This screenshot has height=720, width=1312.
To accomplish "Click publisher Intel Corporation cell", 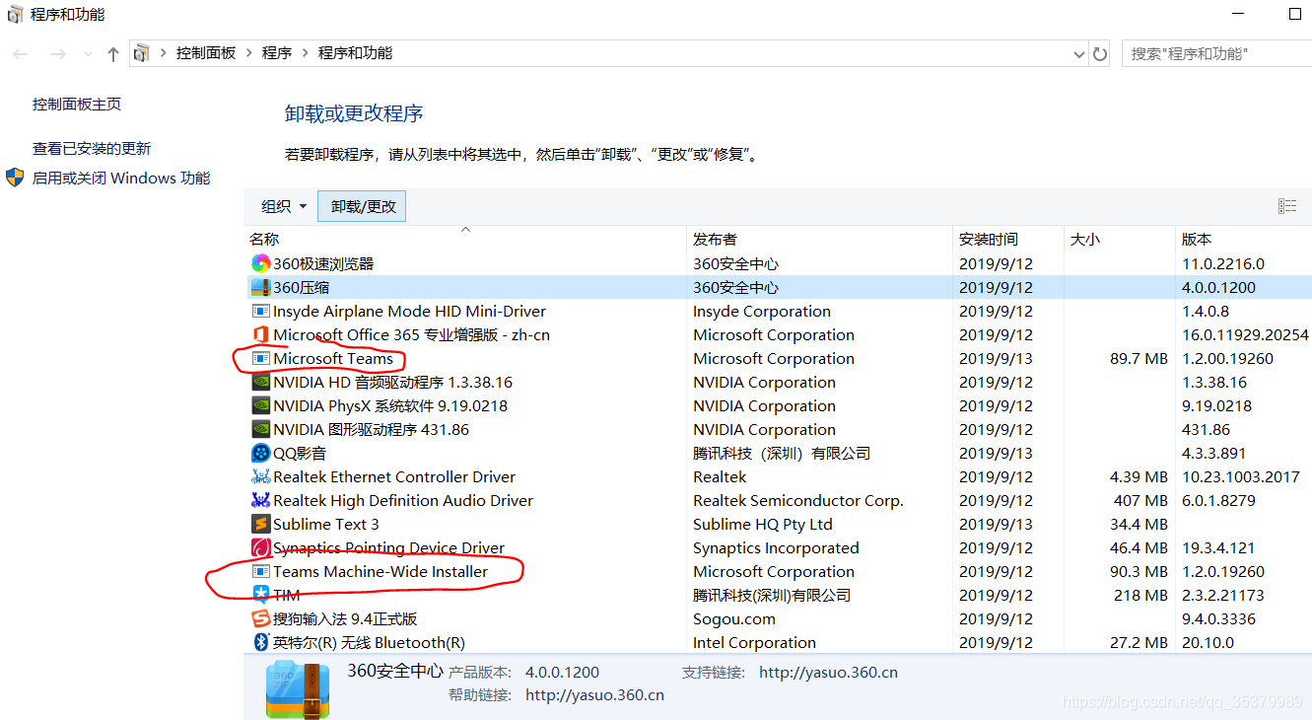I will (754, 642).
